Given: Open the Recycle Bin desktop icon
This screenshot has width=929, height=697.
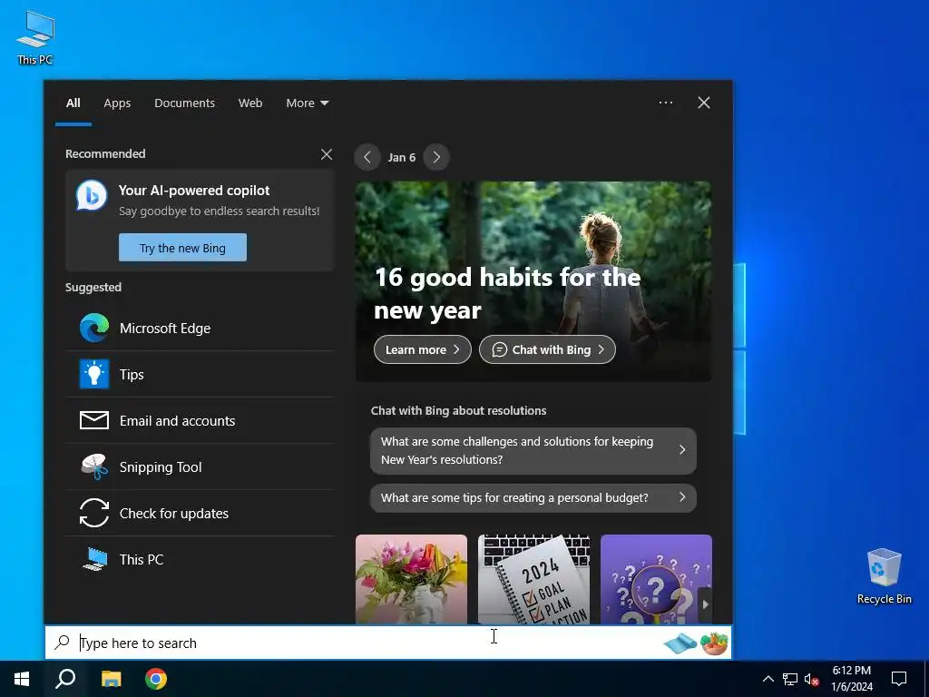Looking at the screenshot, I should (x=884, y=576).
